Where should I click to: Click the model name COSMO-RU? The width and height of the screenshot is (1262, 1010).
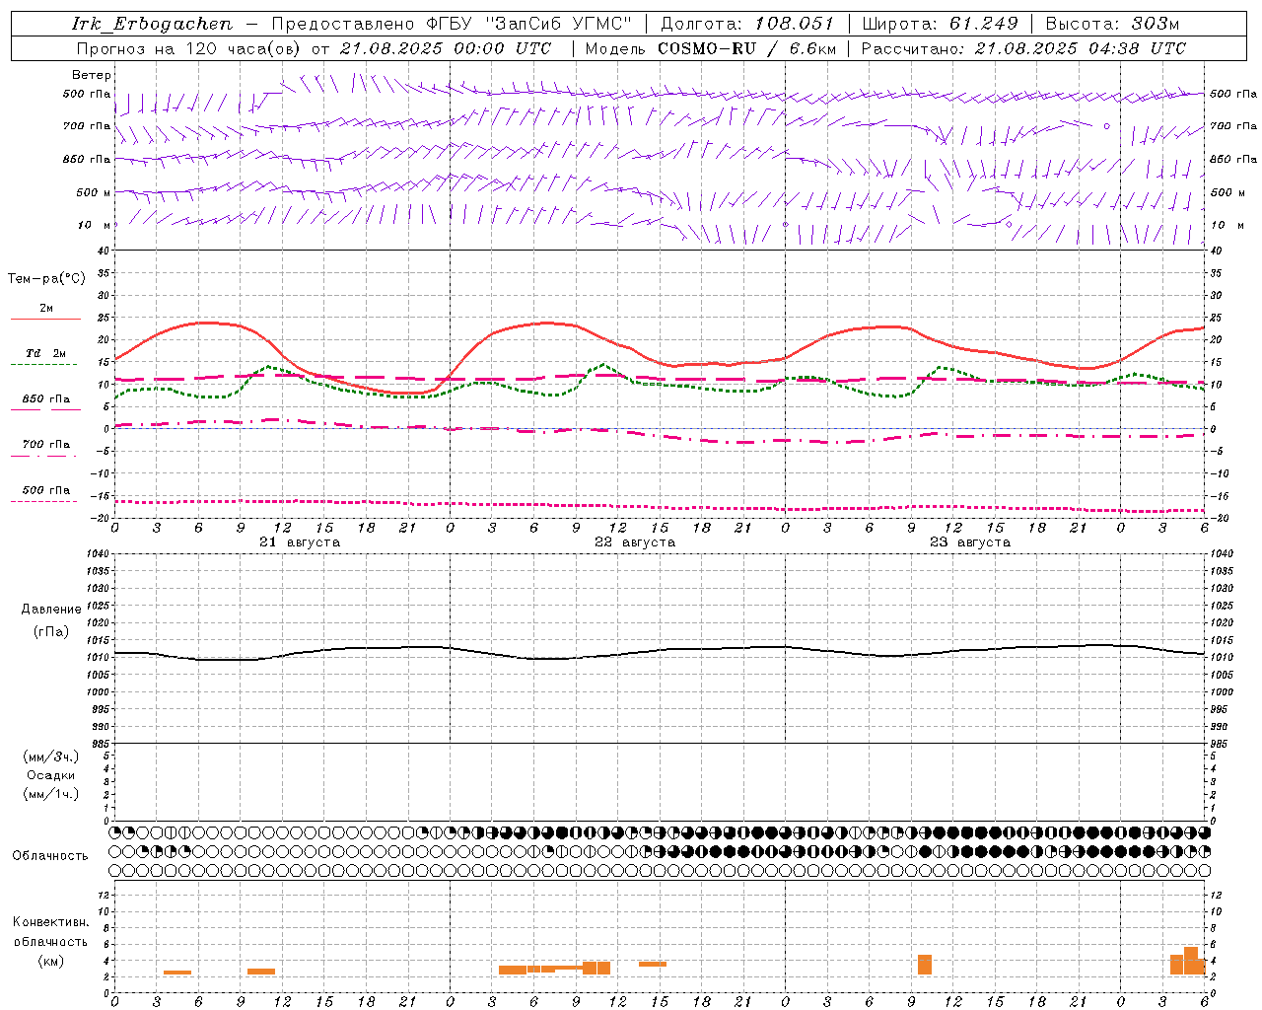click(699, 48)
